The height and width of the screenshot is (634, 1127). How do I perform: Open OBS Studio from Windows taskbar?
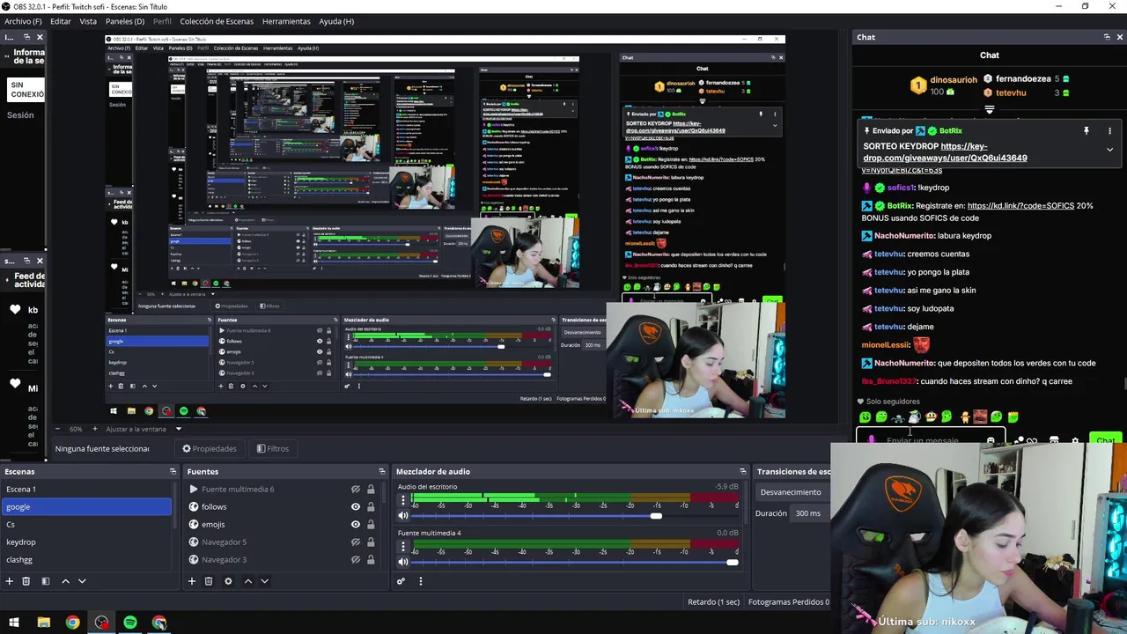click(102, 623)
